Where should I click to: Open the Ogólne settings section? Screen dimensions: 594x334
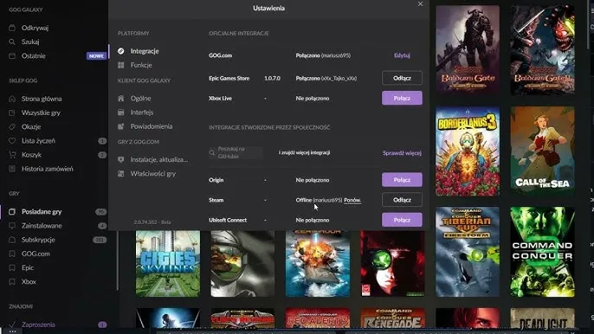(x=140, y=99)
